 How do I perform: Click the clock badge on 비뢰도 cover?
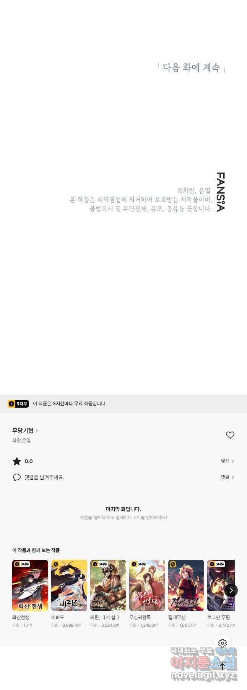[x=56, y=564]
